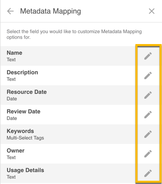Choose the Usage Details label

pyautogui.click(x=25, y=170)
